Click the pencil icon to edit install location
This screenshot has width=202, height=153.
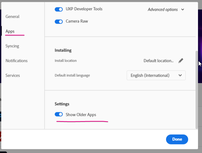pos(181,60)
